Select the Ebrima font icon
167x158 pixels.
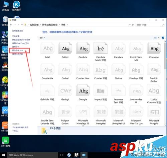(119, 69)
